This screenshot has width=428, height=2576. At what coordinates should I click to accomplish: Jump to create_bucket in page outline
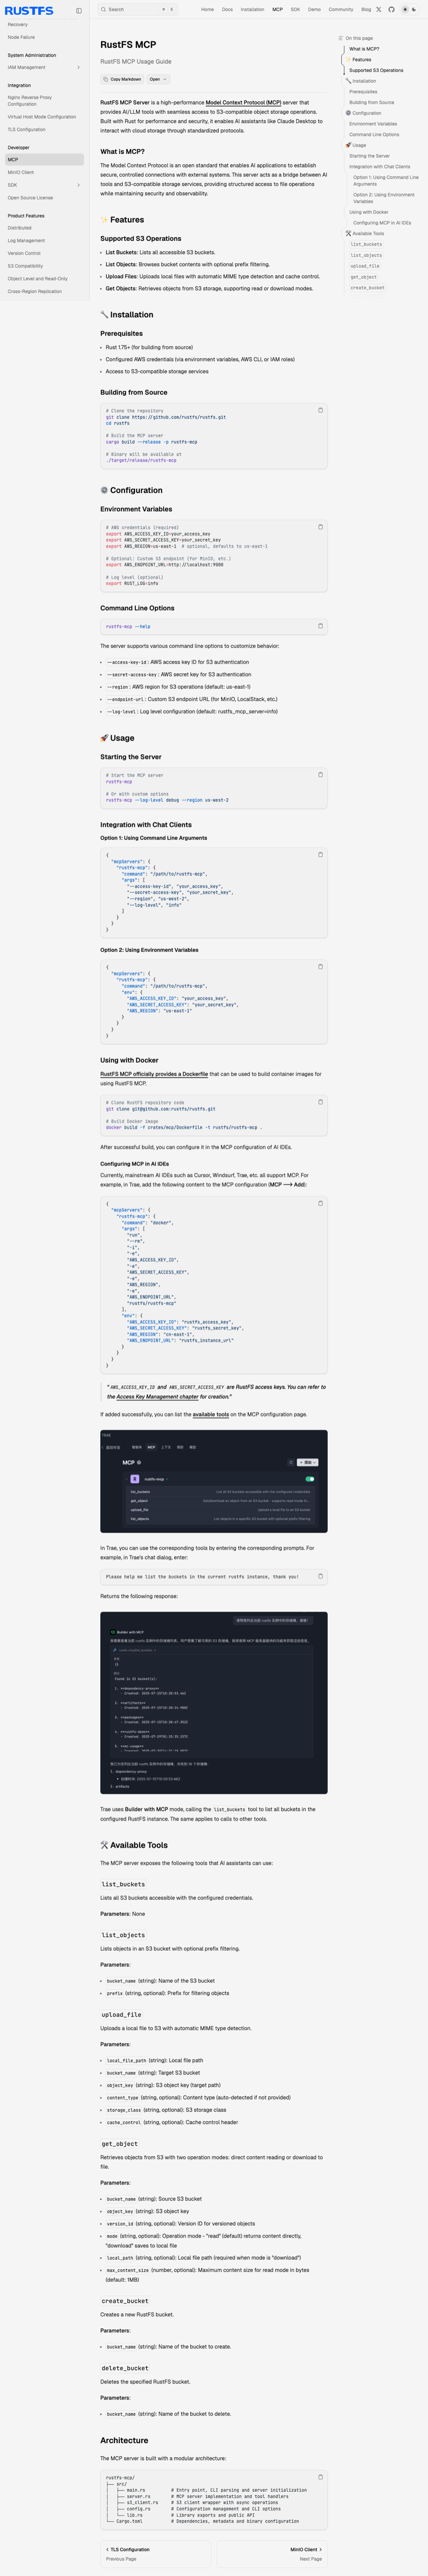pos(367,288)
